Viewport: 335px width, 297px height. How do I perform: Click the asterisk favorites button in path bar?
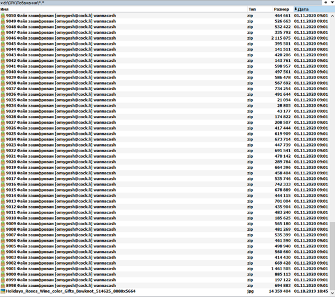click(326, 3)
